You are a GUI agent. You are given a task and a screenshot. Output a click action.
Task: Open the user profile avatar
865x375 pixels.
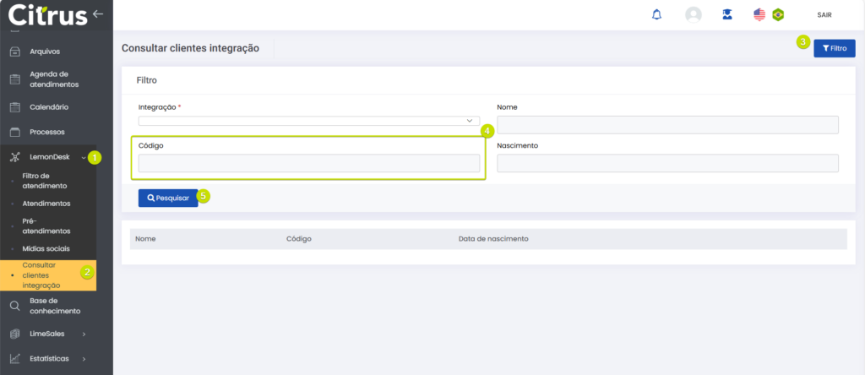(694, 14)
